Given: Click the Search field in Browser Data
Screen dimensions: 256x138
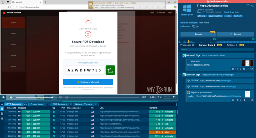Looking at the screenshot, I should coord(217,49).
